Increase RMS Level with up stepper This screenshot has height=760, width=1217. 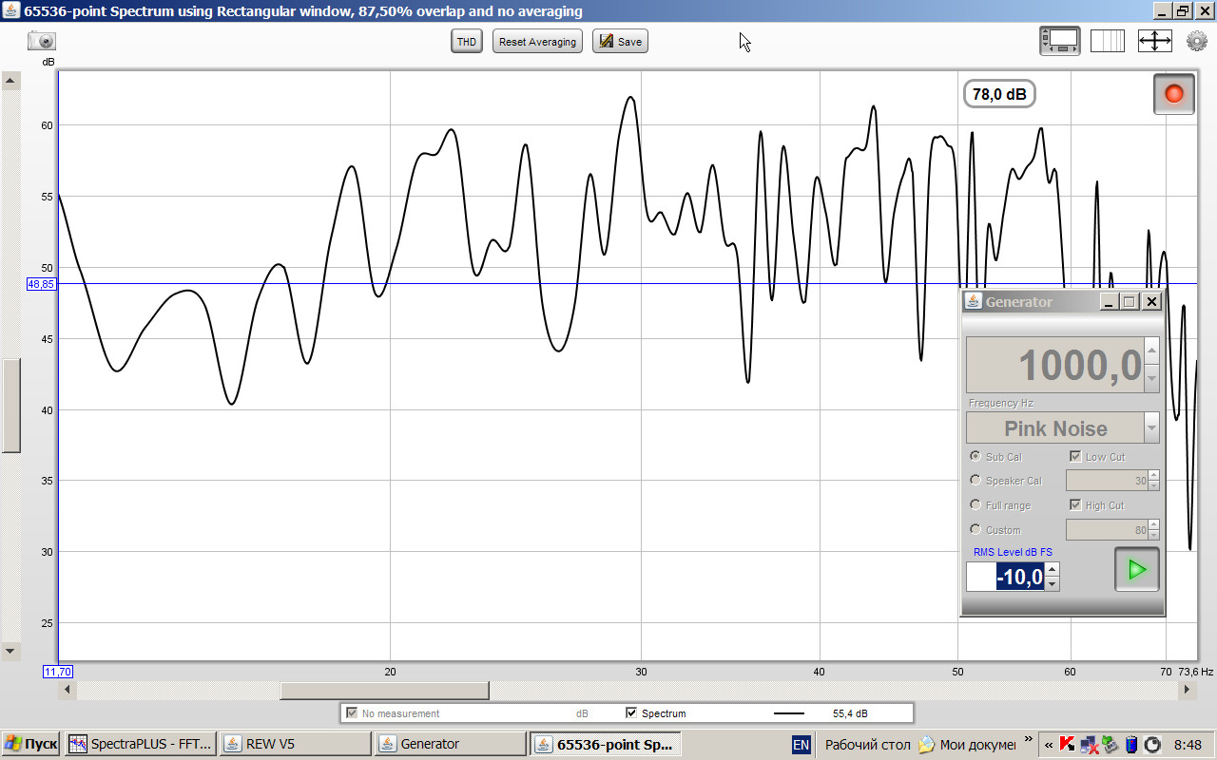1052,570
